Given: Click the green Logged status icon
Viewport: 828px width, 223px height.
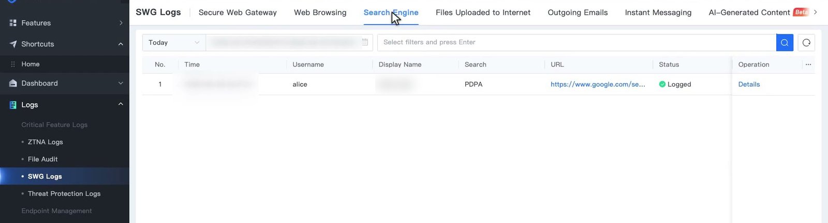Looking at the screenshot, I should tap(662, 84).
